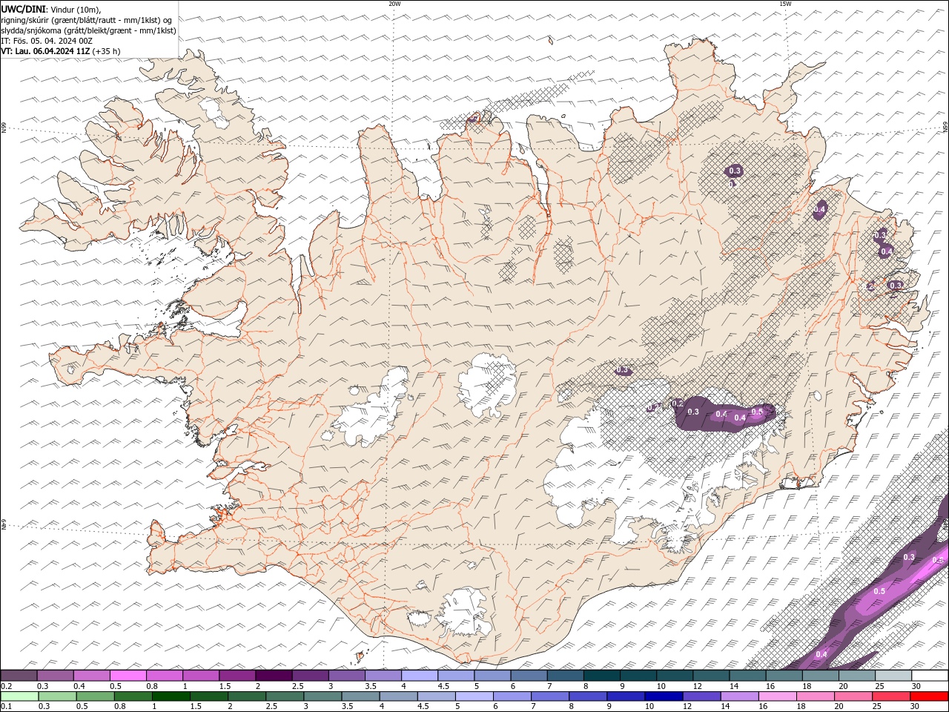Click the '3' tick label in the lower legend
Viewport: 949px width, 712px height.
click(305, 707)
